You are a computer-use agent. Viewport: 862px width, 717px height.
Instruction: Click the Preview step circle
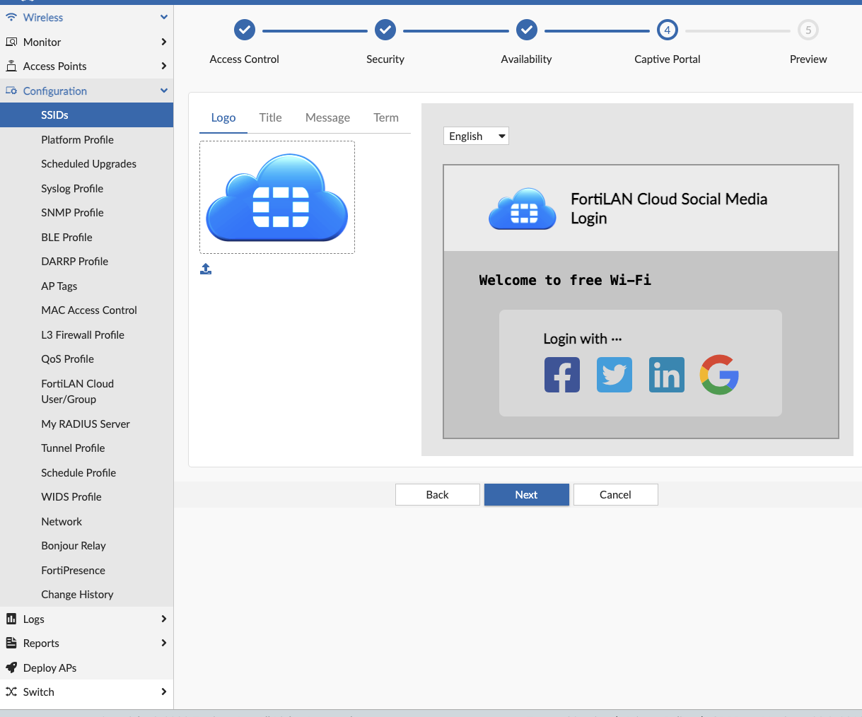click(808, 30)
